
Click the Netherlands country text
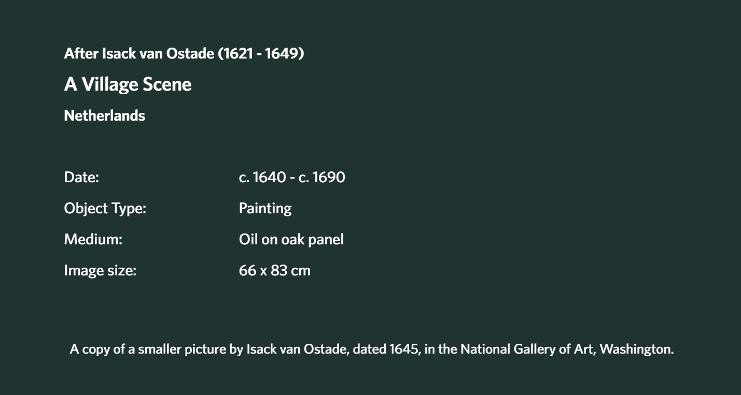pos(104,115)
